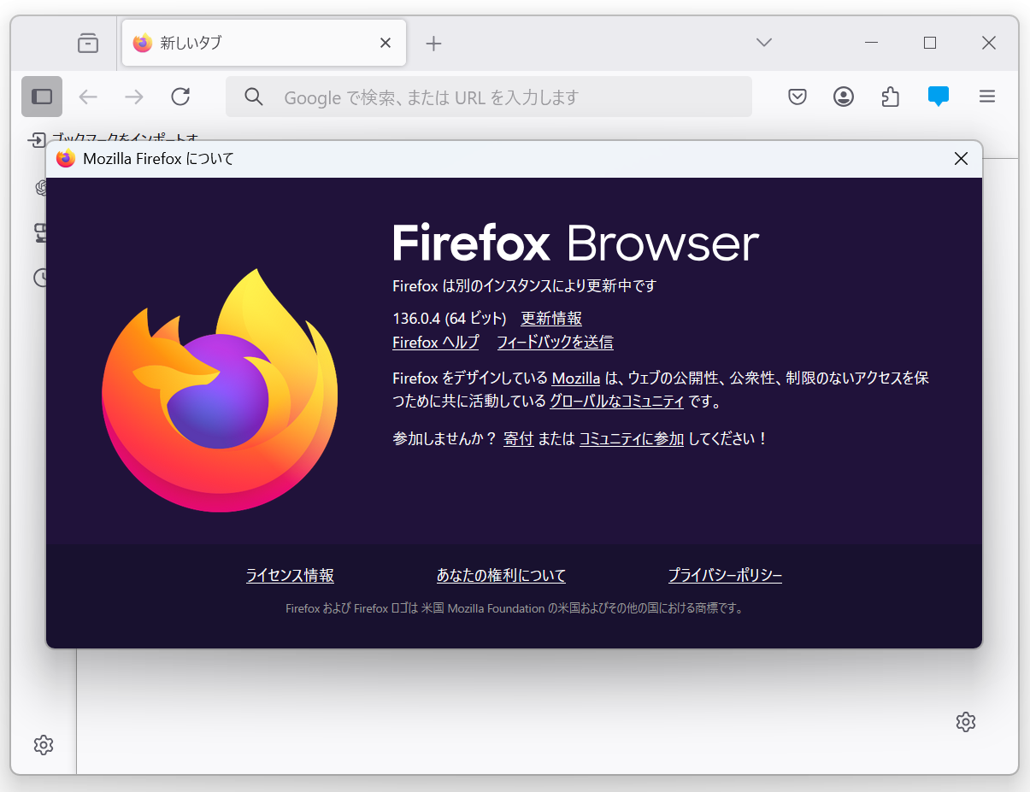Expand the list of all tabs chevron
Viewport: 1030px width, 792px height.
point(763,43)
